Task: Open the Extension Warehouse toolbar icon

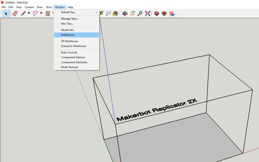Action: [x=164, y=14]
